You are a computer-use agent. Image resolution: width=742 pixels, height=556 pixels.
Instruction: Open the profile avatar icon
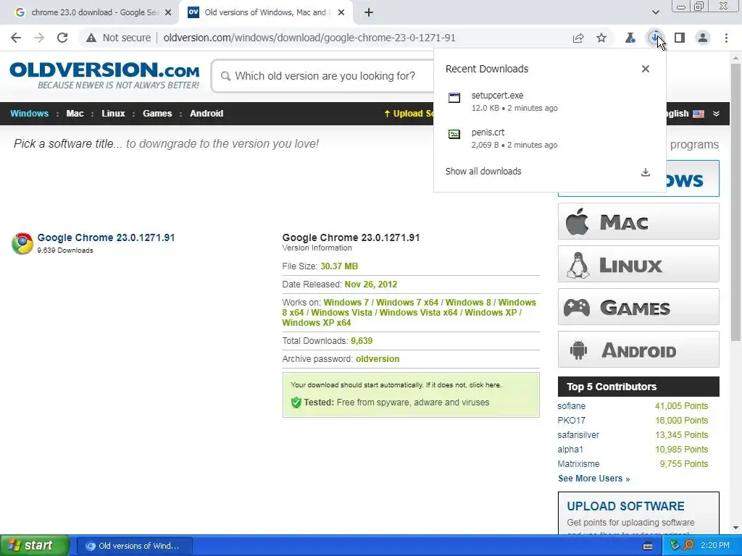coord(703,38)
